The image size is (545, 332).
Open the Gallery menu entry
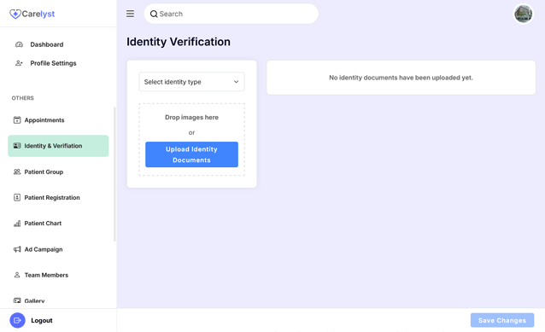tap(34, 300)
